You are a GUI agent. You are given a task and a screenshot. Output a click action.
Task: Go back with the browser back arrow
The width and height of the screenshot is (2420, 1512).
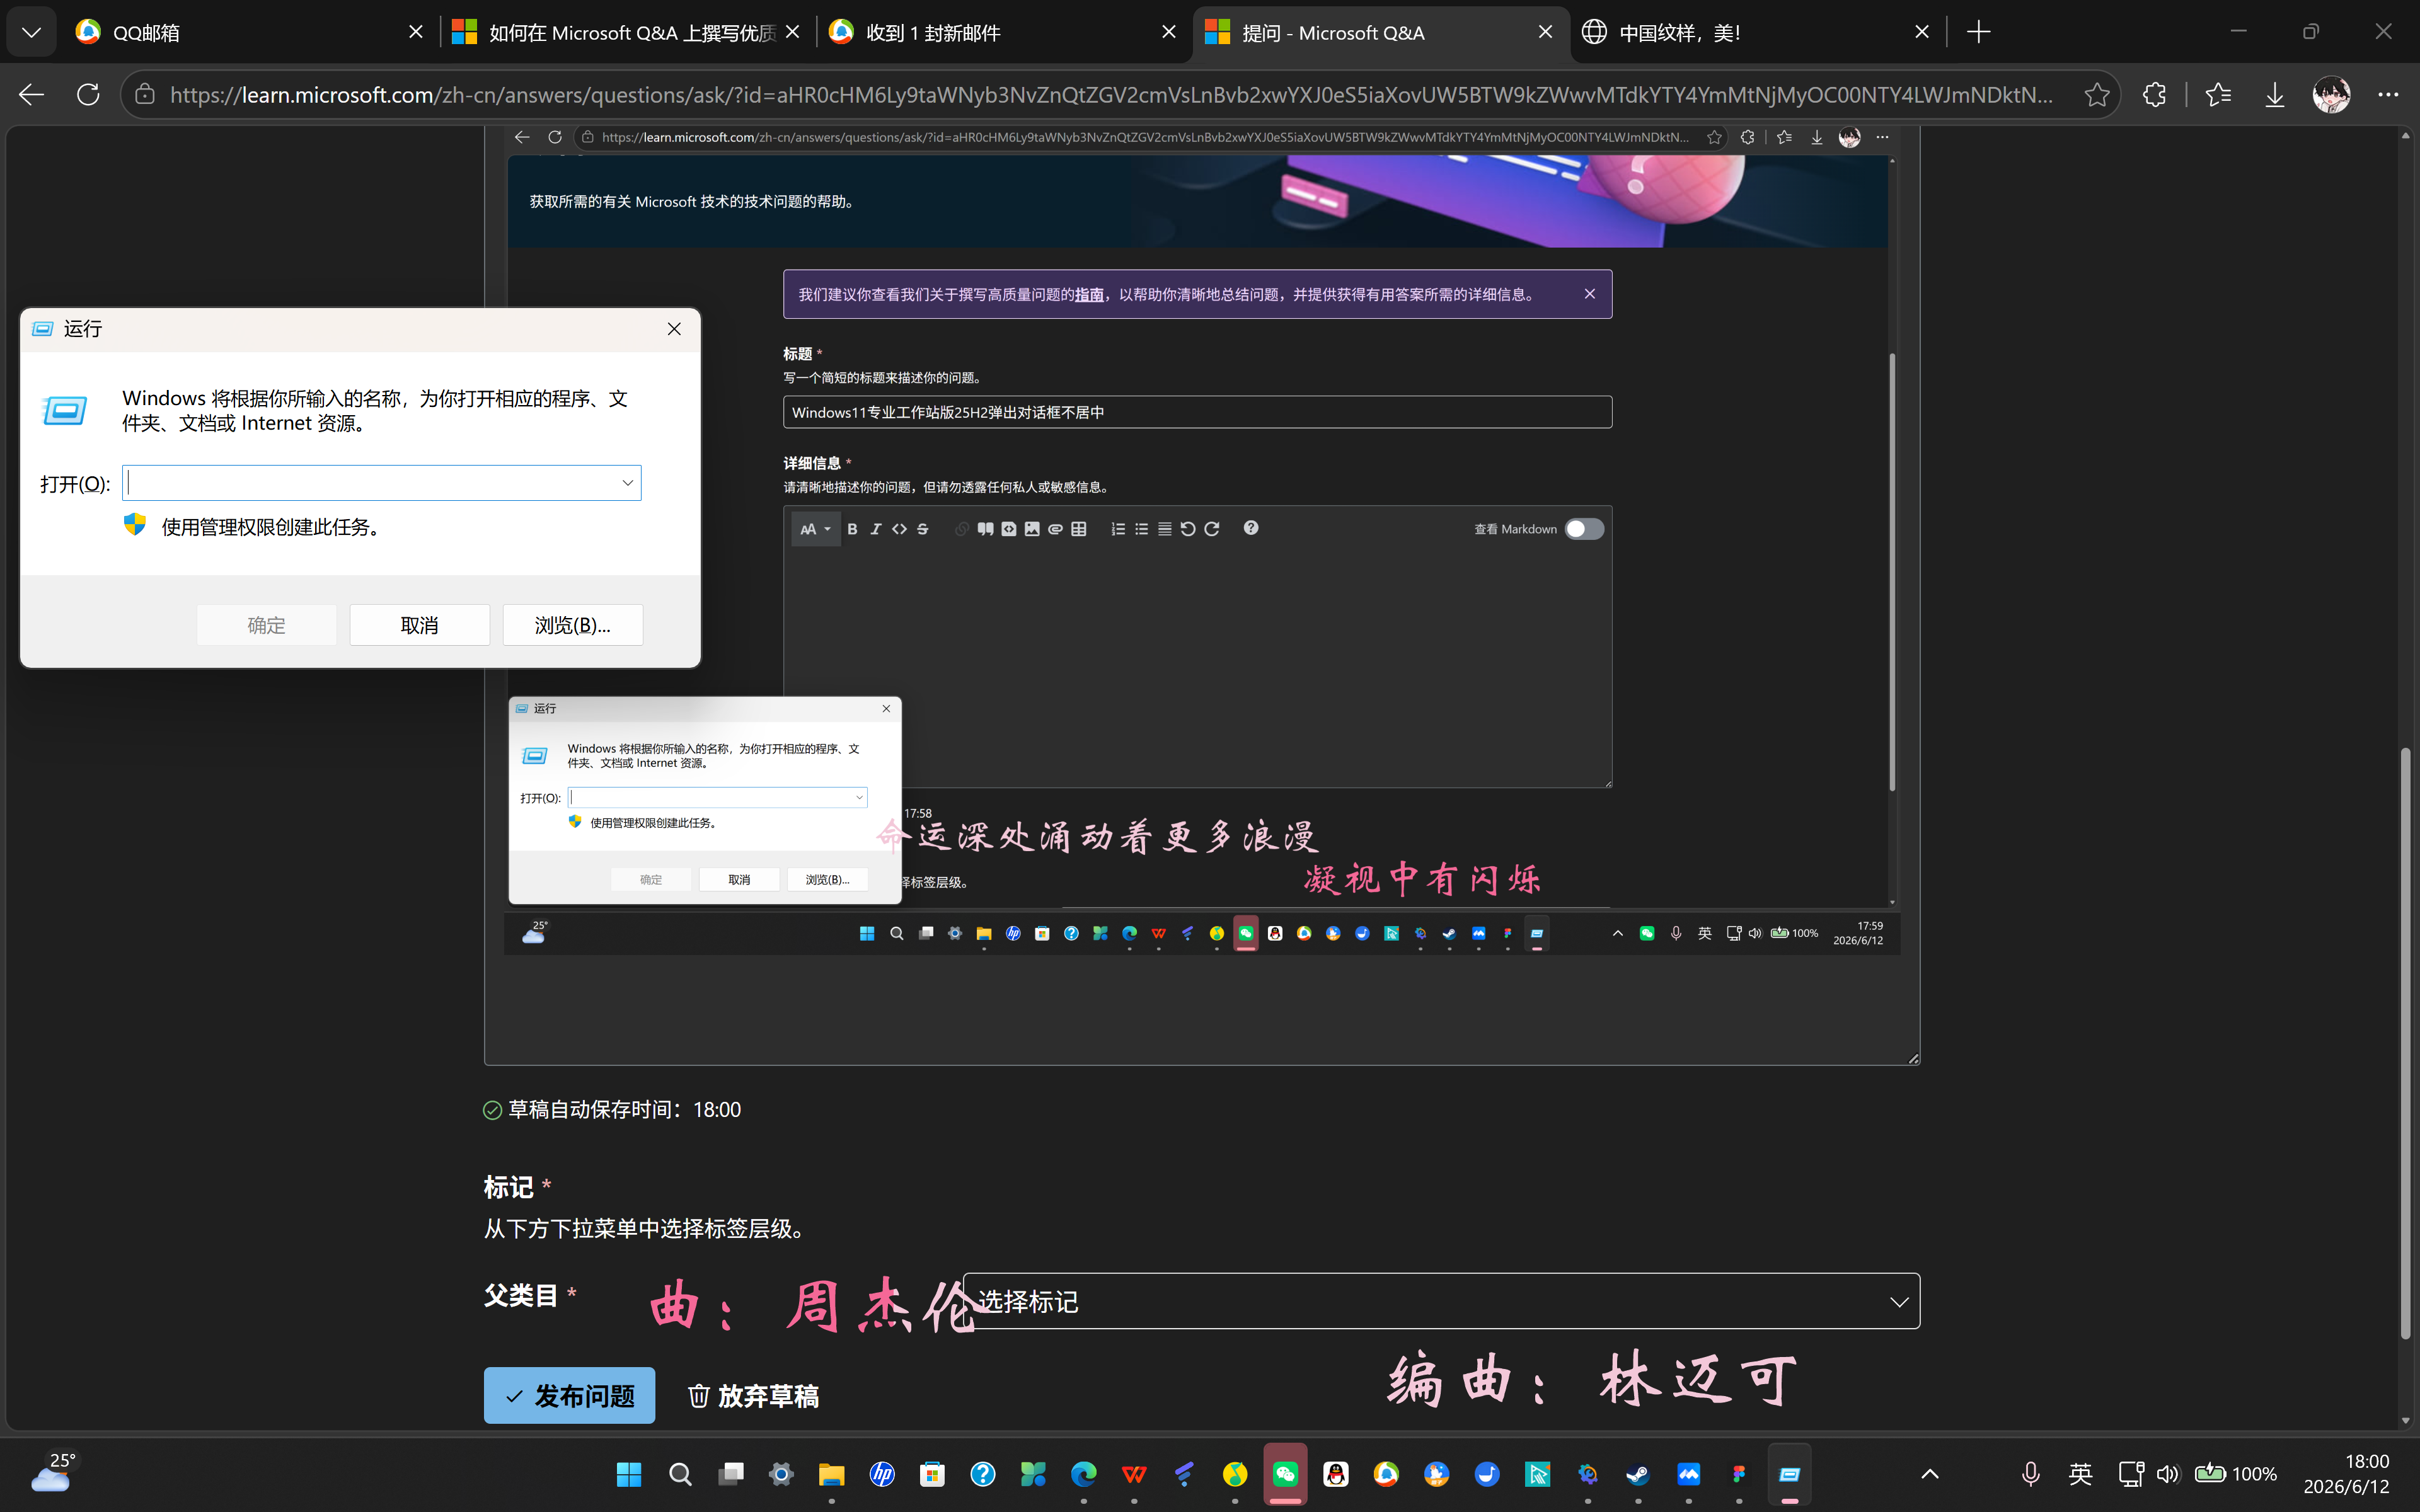(32, 95)
